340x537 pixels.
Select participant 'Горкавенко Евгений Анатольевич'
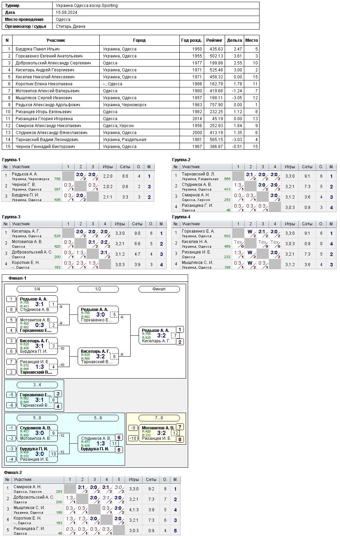tap(49, 56)
